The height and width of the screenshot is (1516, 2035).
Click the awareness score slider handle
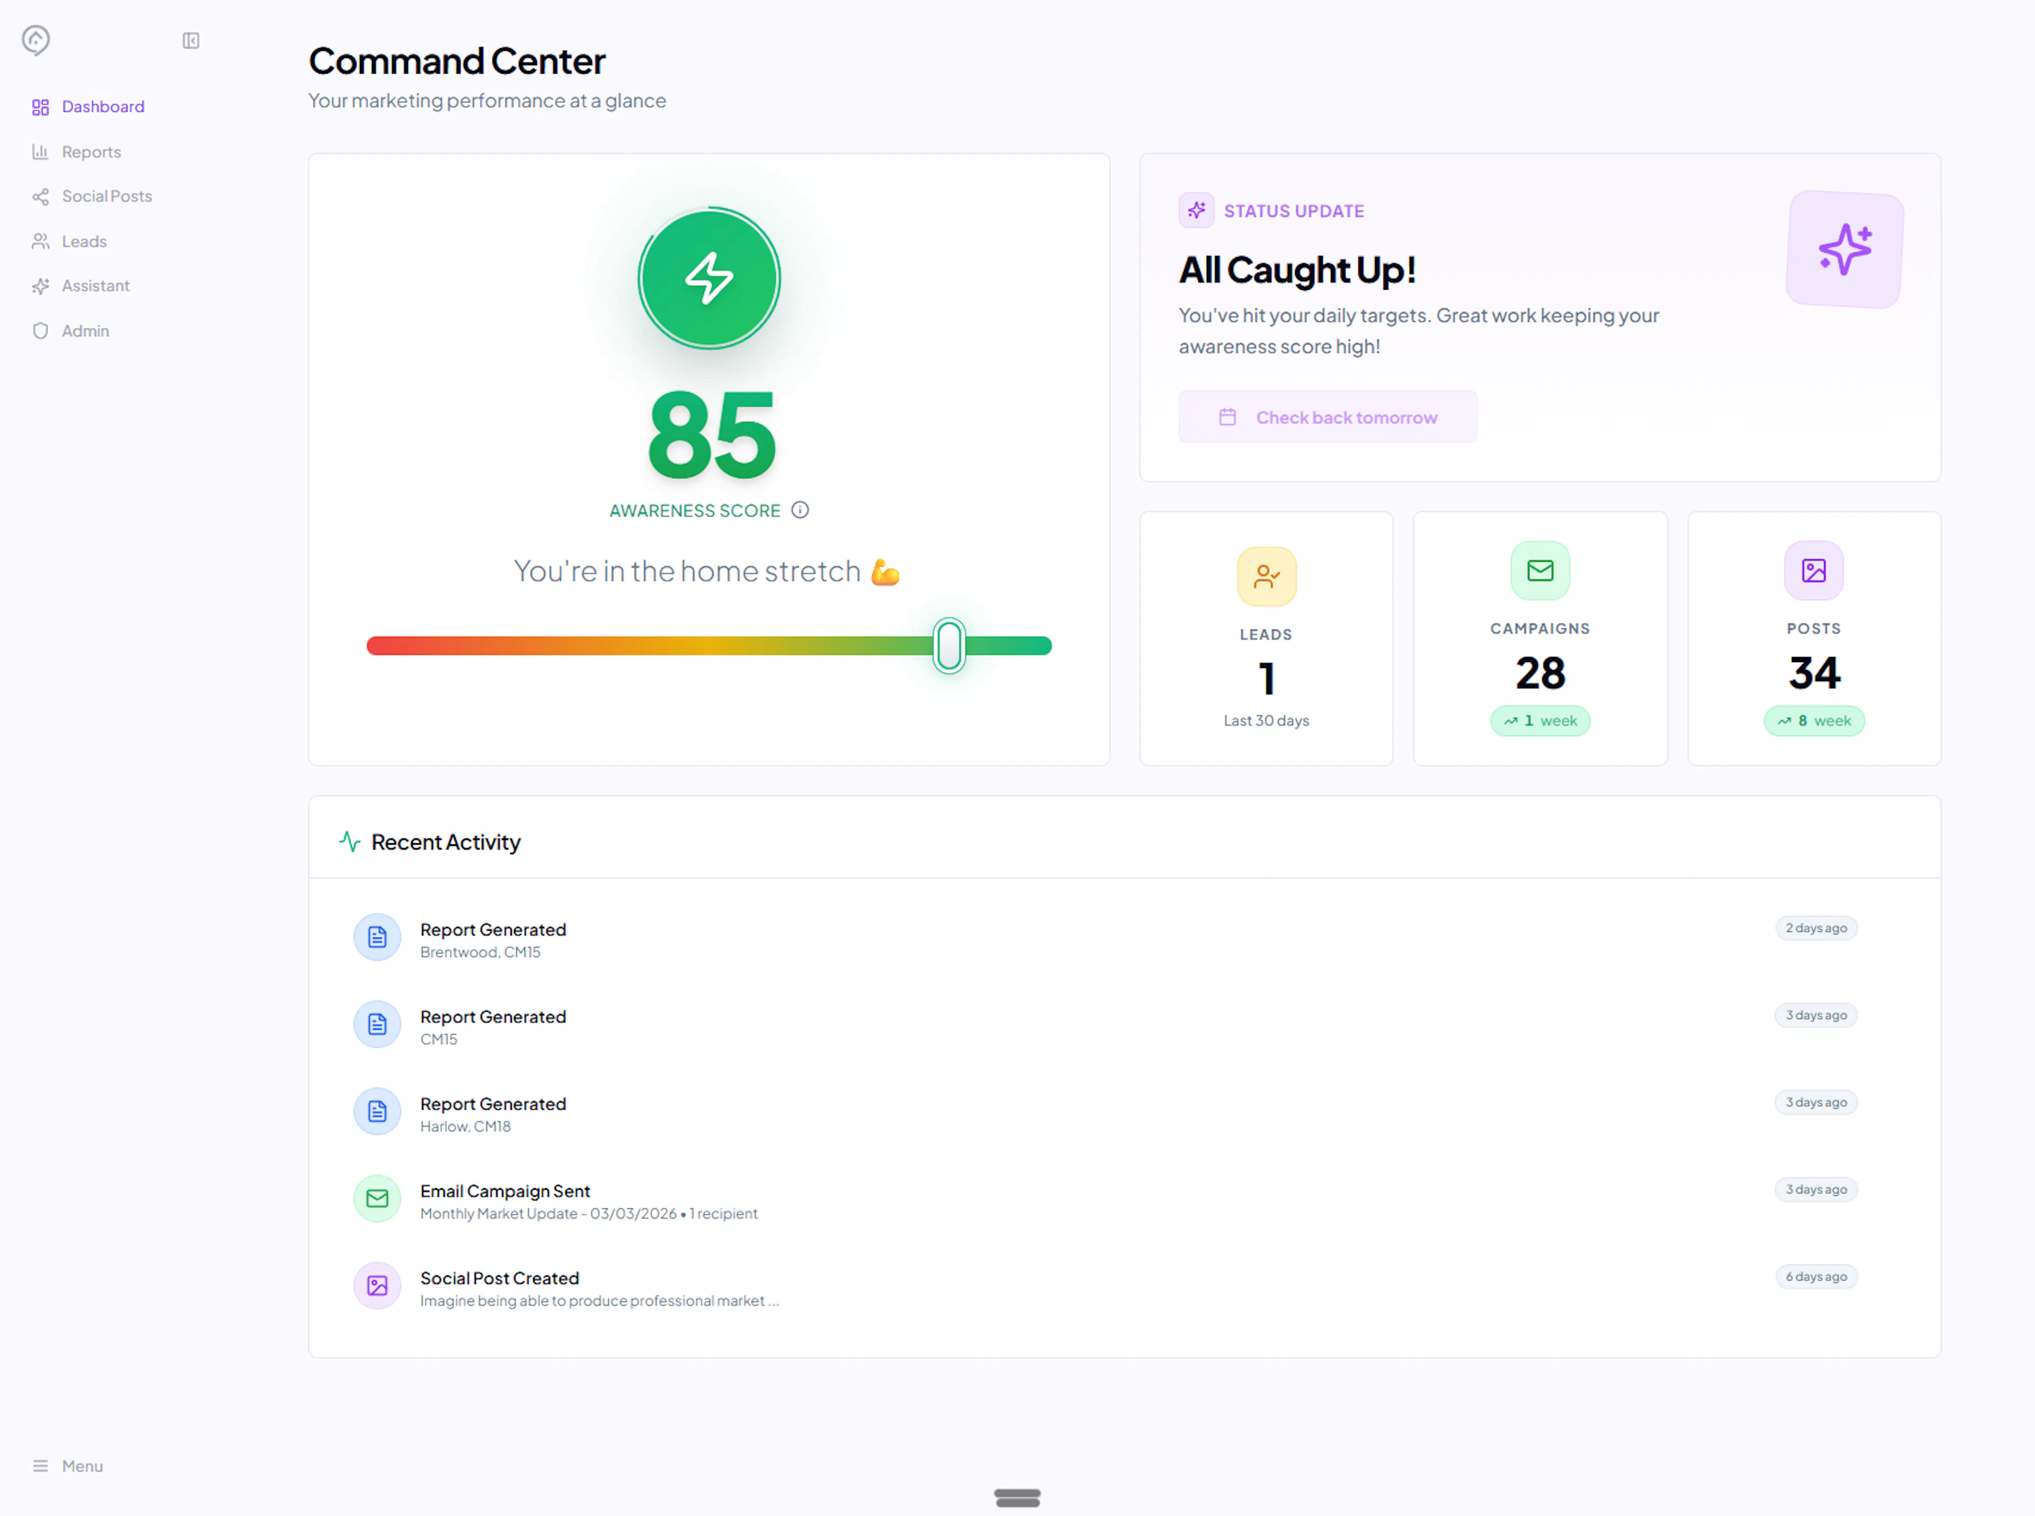(949, 645)
